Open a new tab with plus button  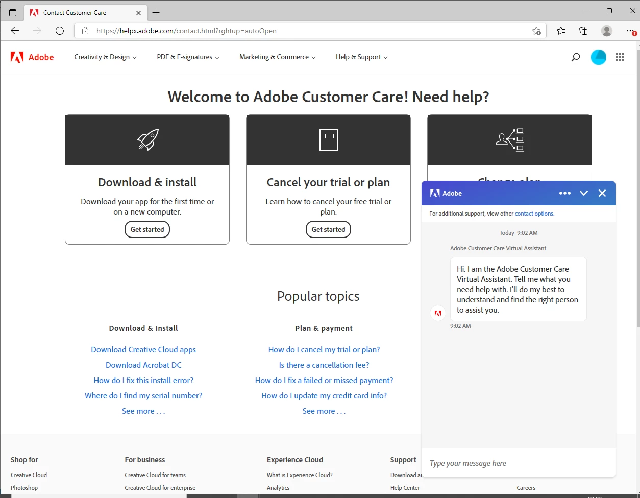coord(156,12)
